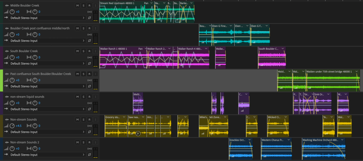
Task: Click volume knob on Non-stream Sounds track
Action: (12, 126)
